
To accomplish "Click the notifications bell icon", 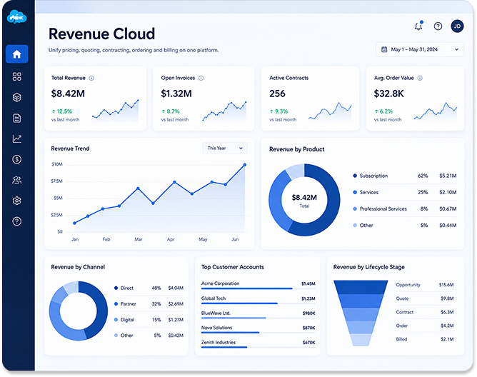I will pyautogui.click(x=418, y=26).
